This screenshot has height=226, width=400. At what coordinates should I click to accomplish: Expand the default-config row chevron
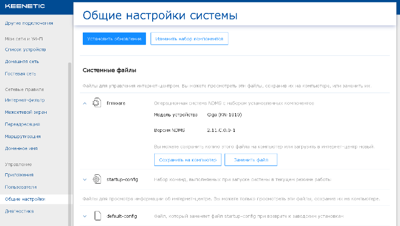[85, 216]
